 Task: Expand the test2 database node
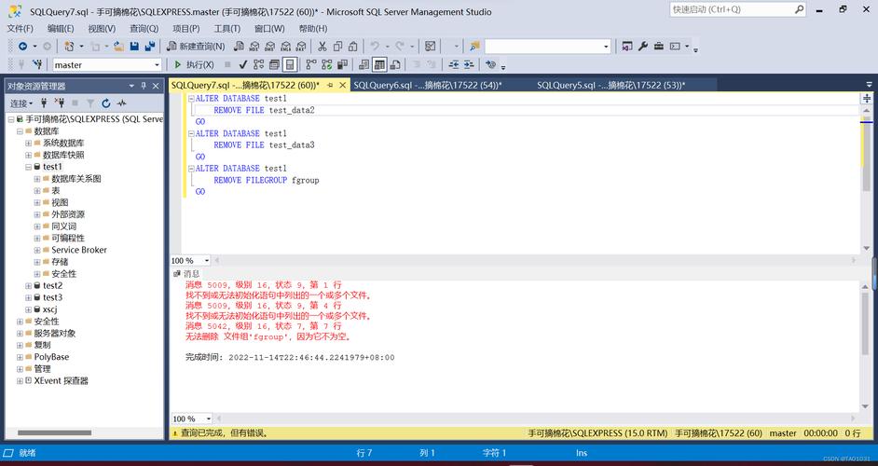(x=28, y=285)
